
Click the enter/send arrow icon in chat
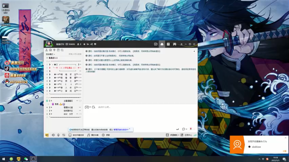[x=177, y=129]
